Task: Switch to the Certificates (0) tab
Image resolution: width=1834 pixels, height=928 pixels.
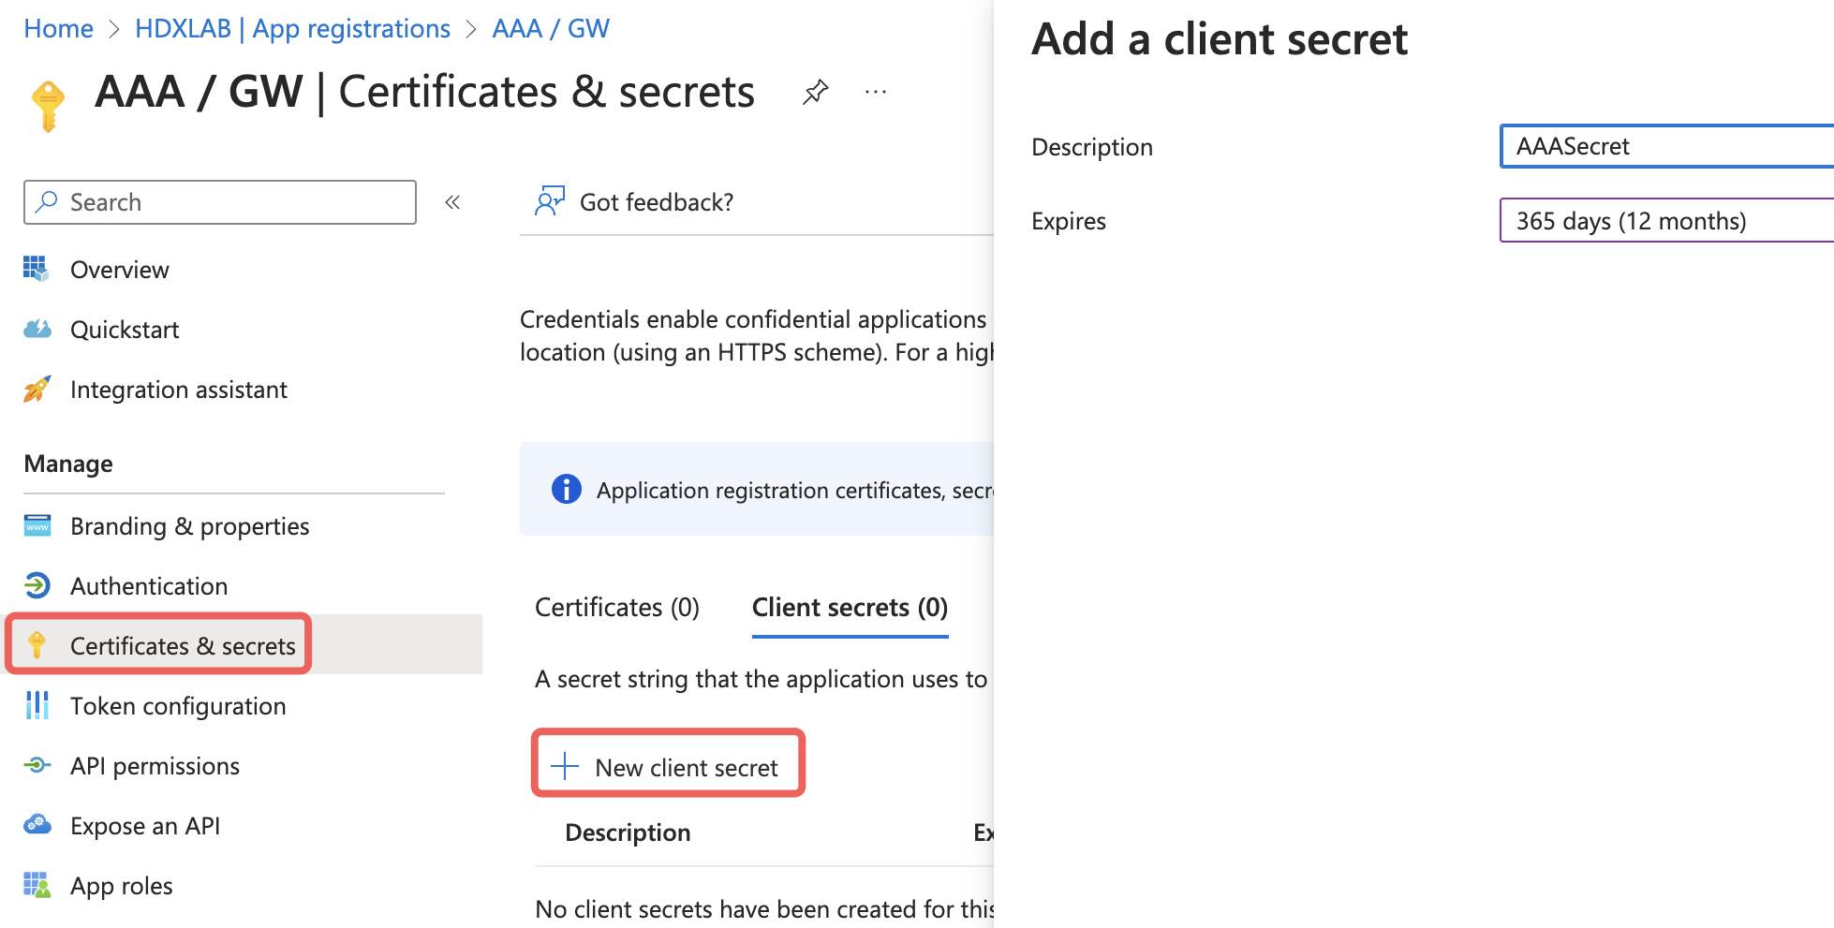Action: 616,607
